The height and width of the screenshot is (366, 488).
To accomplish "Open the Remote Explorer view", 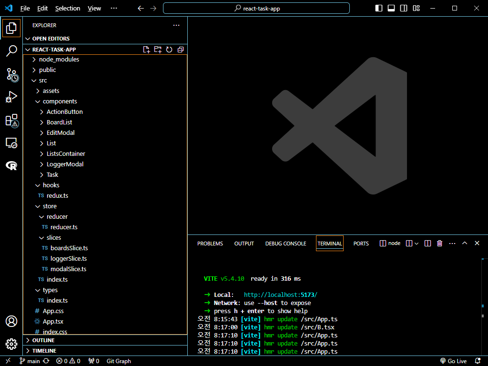I will [x=11, y=143].
